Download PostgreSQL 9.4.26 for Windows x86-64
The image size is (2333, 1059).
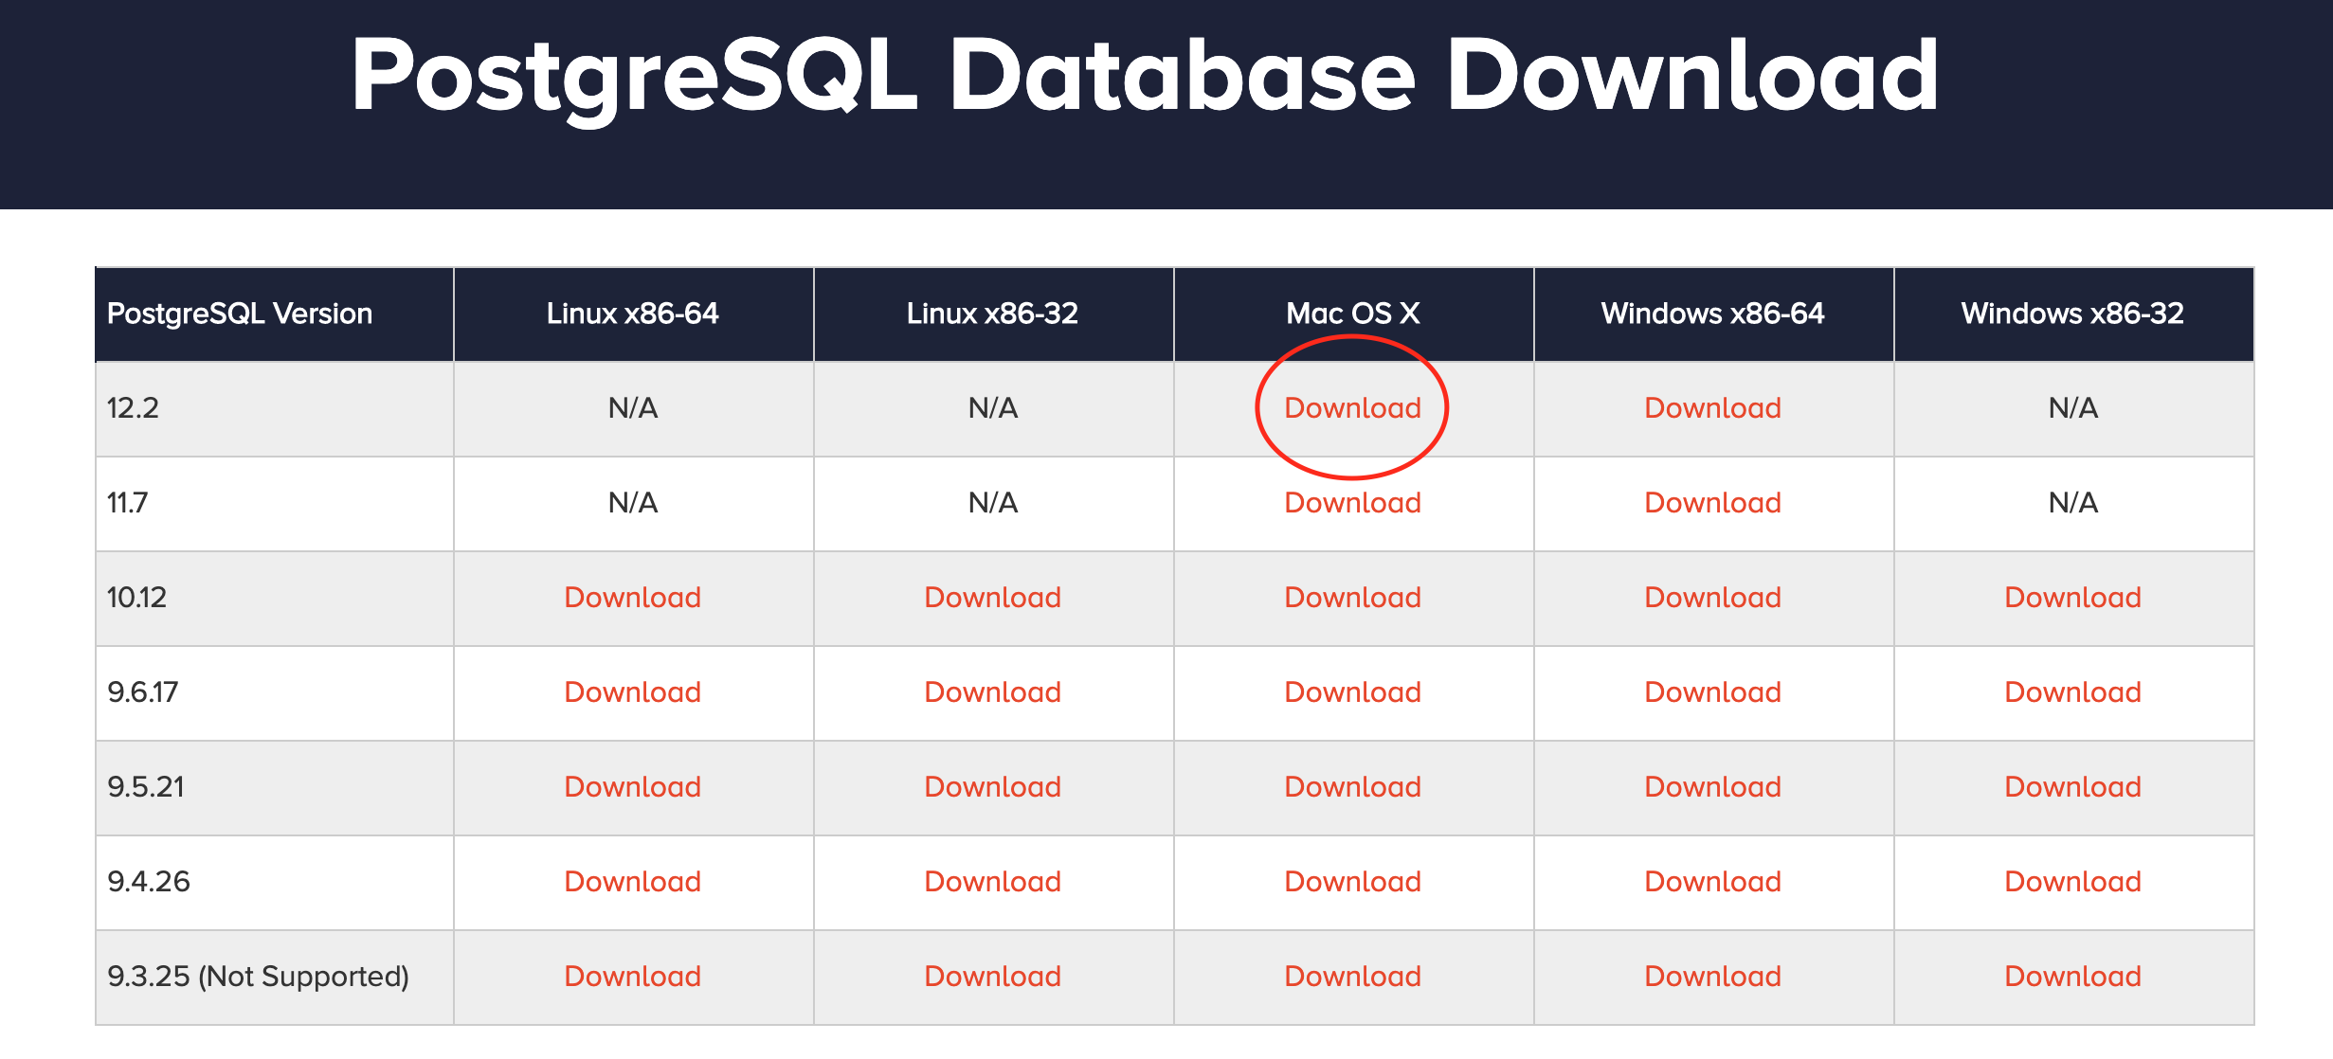point(1712,882)
